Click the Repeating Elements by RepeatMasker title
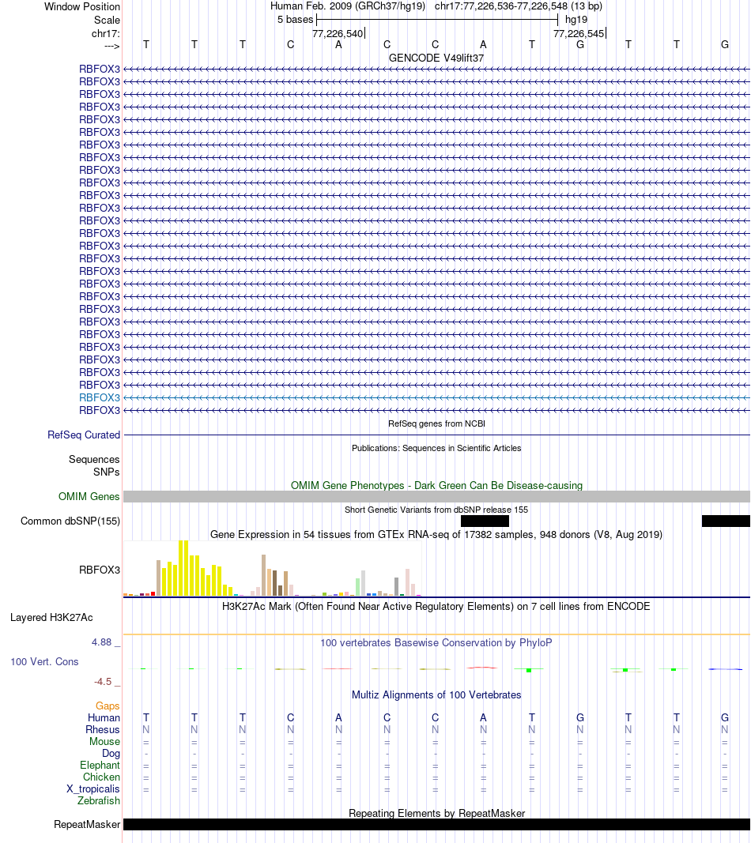 [436, 814]
